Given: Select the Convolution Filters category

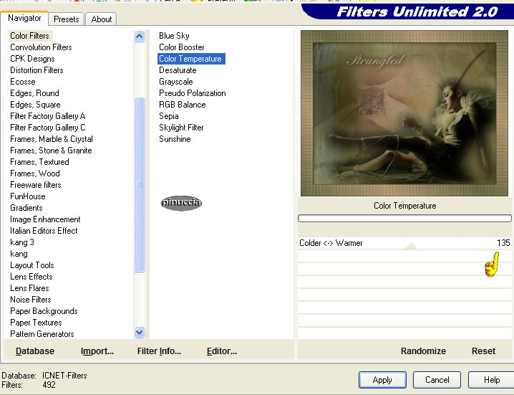Looking at the screenshot, I should [x=41, y=47].
